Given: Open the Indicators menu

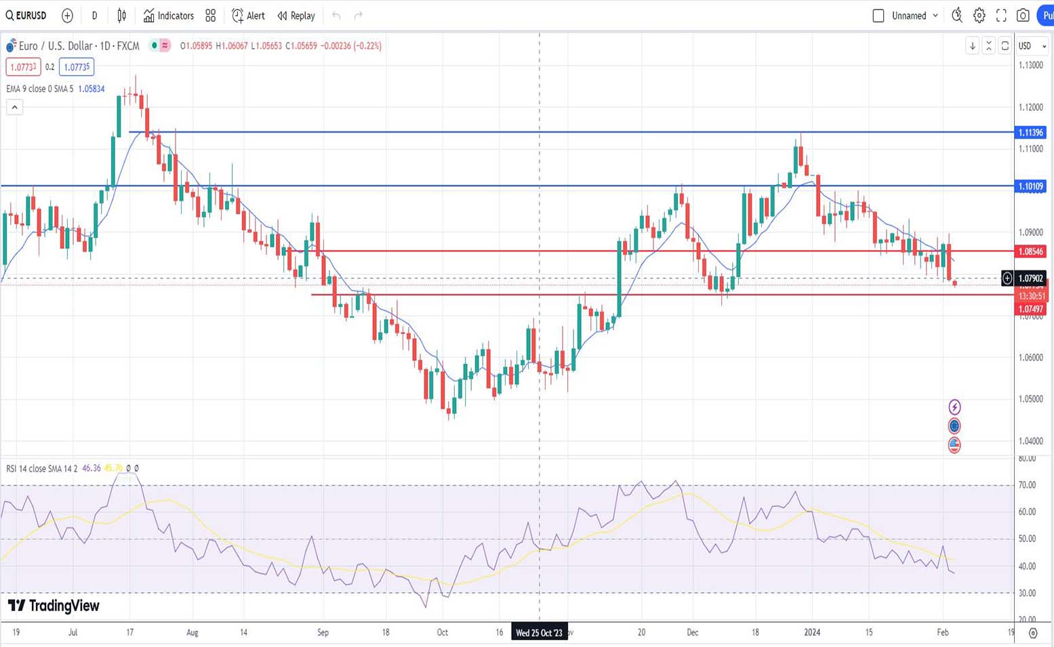Looking at the screenshot, I should tap(168, 16).
